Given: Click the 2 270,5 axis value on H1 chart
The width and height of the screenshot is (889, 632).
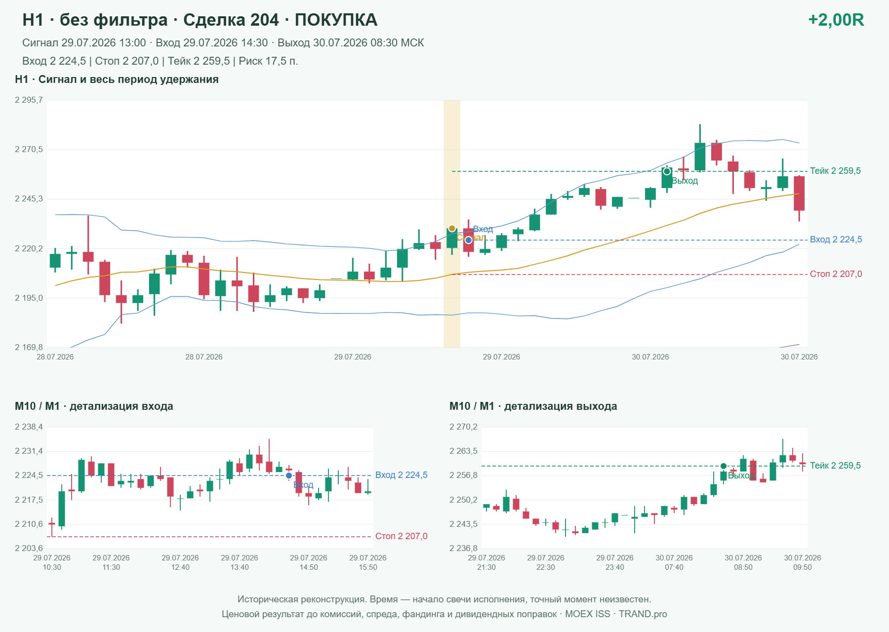Looking at the screenshot, I should coord(29,150).
